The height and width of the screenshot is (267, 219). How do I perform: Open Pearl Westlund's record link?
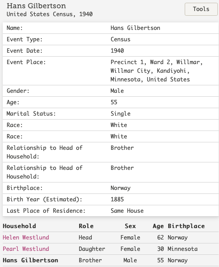pyautogui.click(x=26, y=249)
